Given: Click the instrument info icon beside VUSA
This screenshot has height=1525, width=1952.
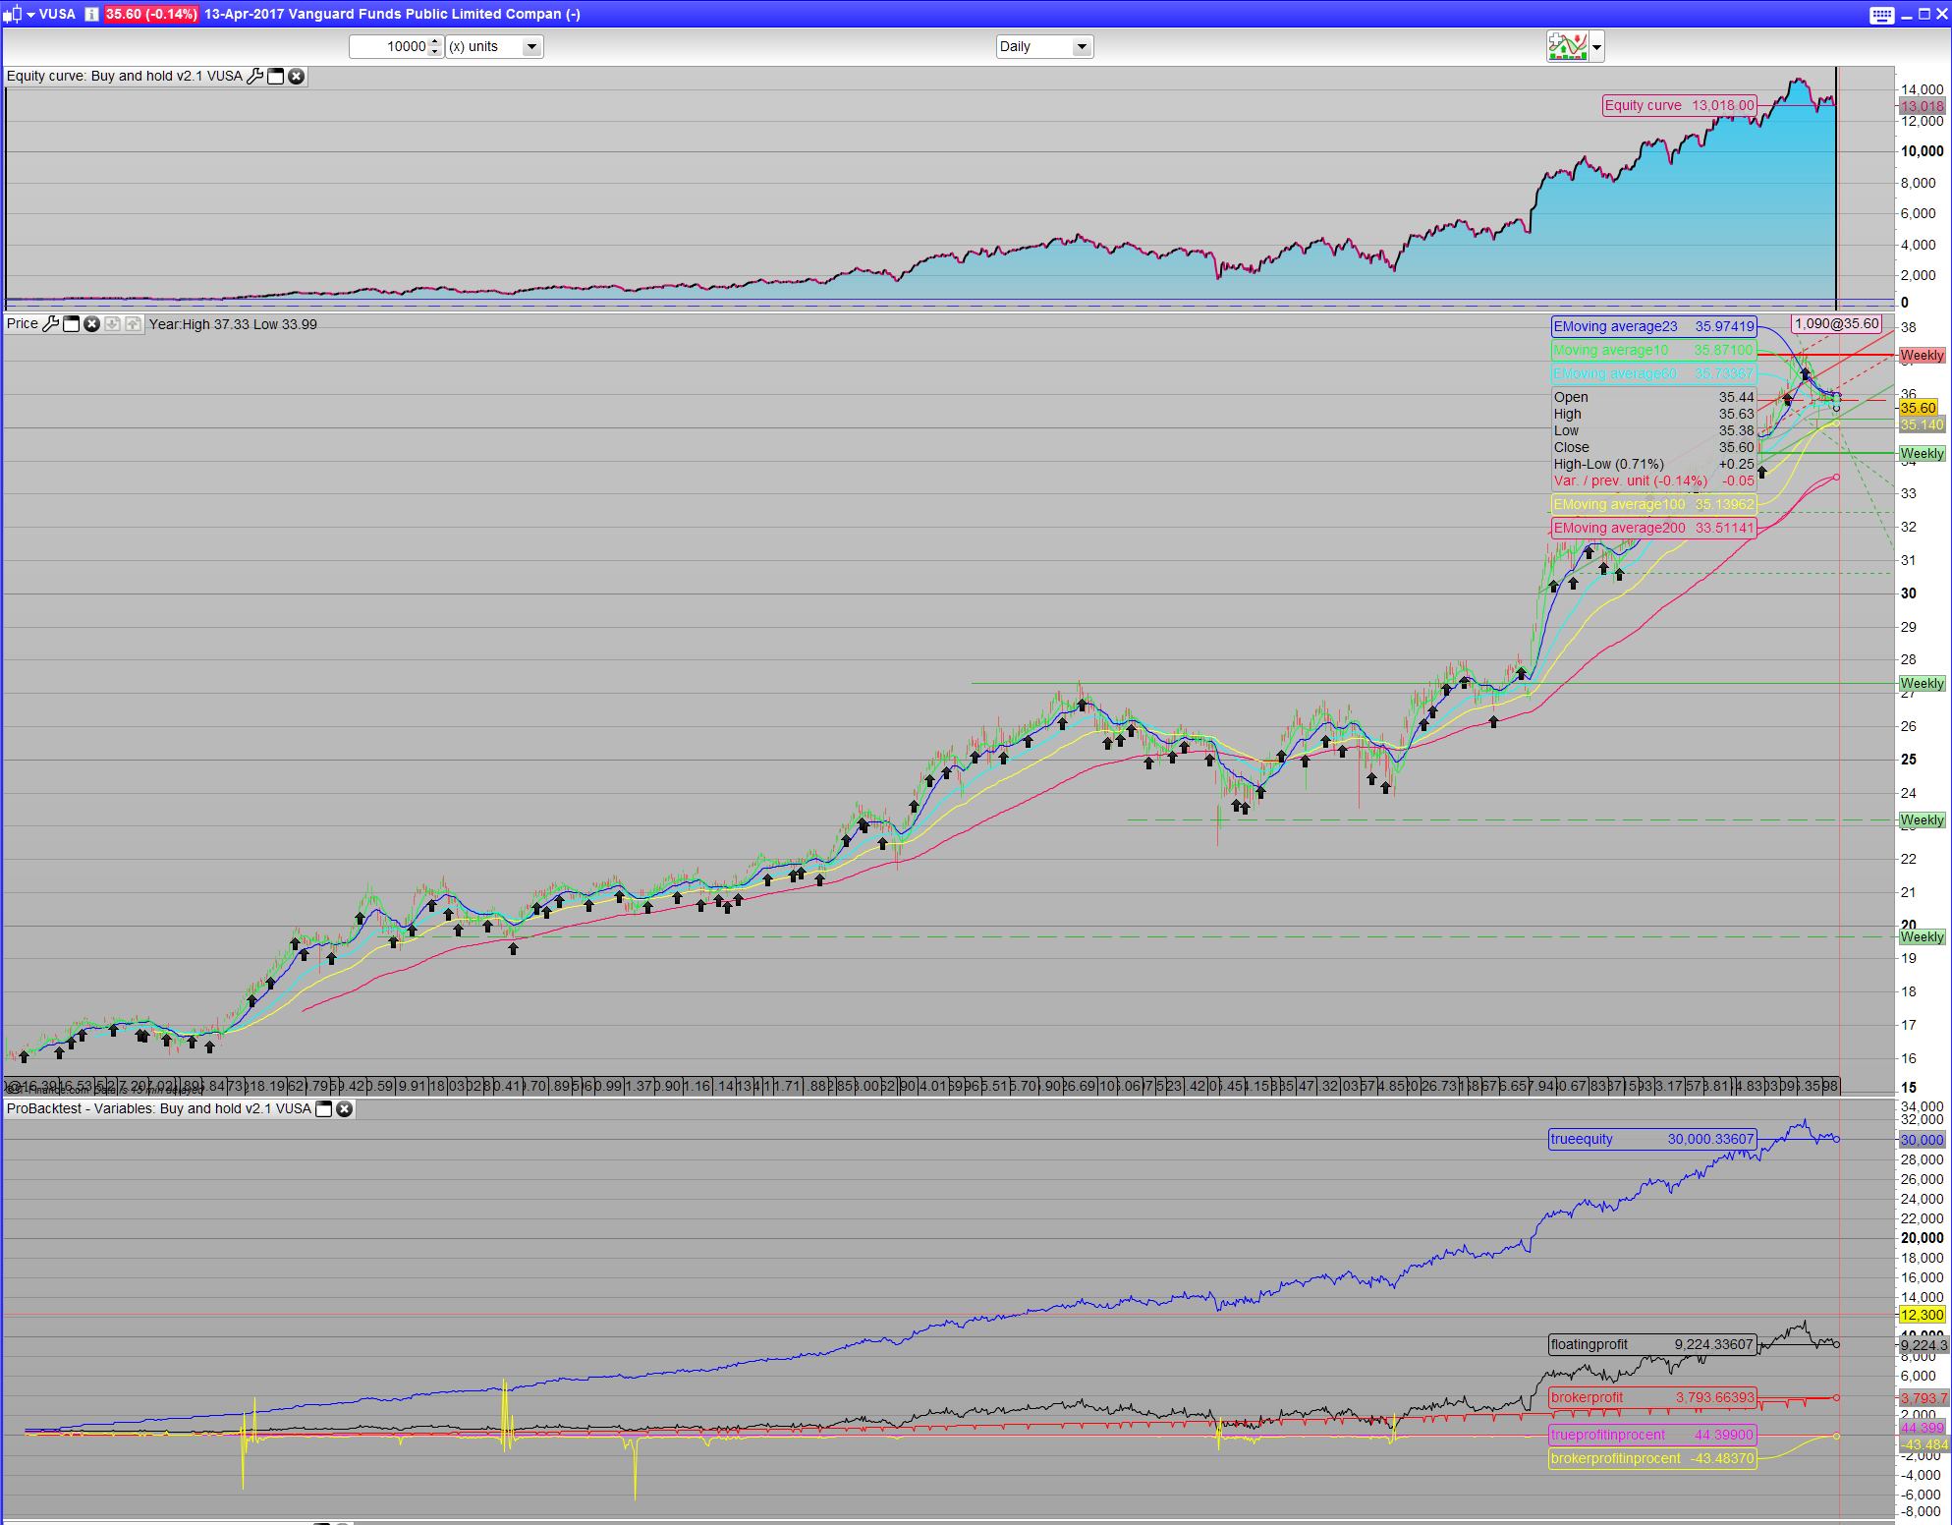Looking at the screenshot, I should click(90, 14).
